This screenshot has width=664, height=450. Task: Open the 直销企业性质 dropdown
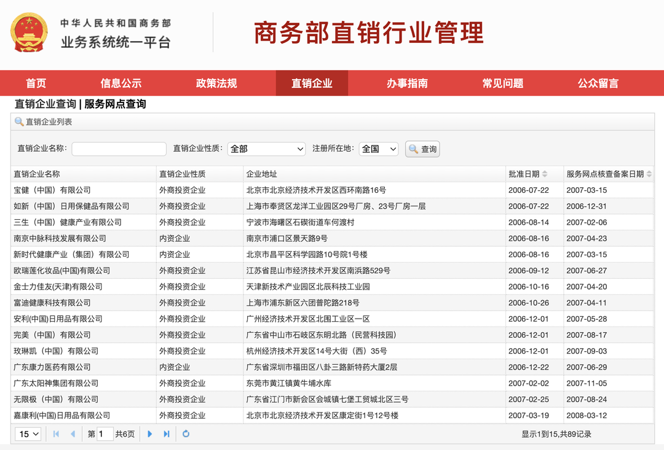(266, 149)
